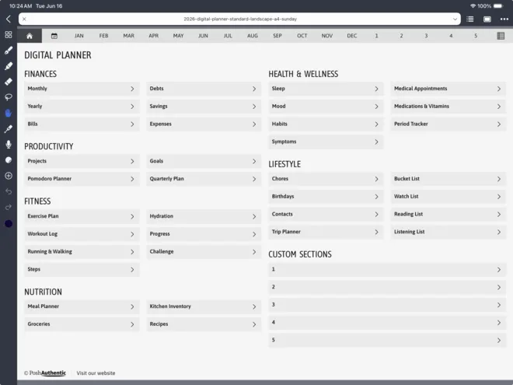The image size is (513, 385).
Task: Select the Pen tool
Action: click(x=9, y=51)
